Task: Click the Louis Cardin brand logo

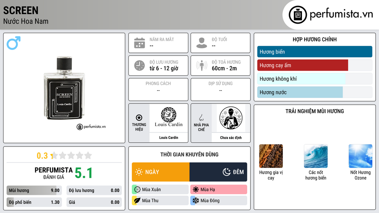Action: [x=169, y=118]
